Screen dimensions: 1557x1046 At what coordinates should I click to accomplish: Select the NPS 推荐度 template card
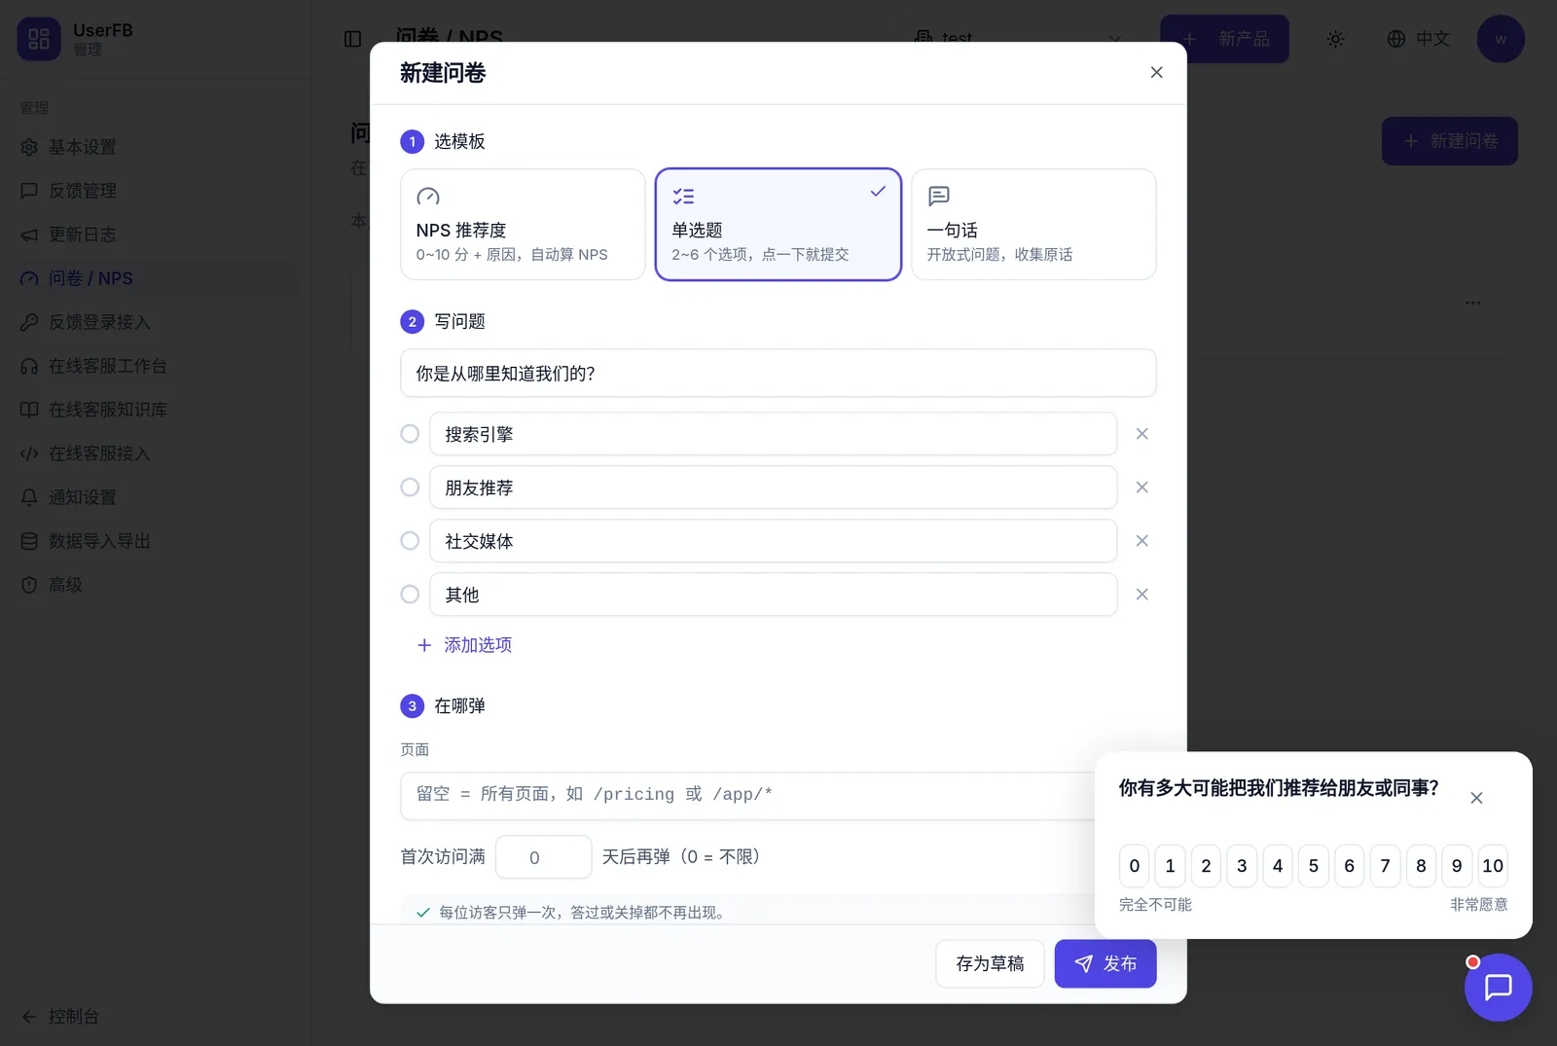point(523,225)
